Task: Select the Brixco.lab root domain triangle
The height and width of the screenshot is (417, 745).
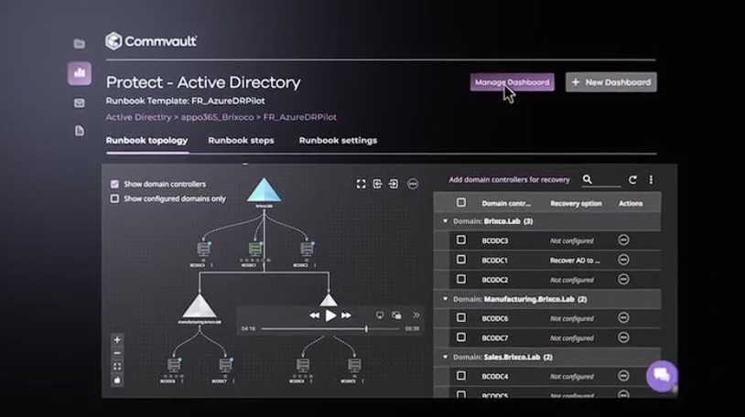Action: click(x=265, y=190)
